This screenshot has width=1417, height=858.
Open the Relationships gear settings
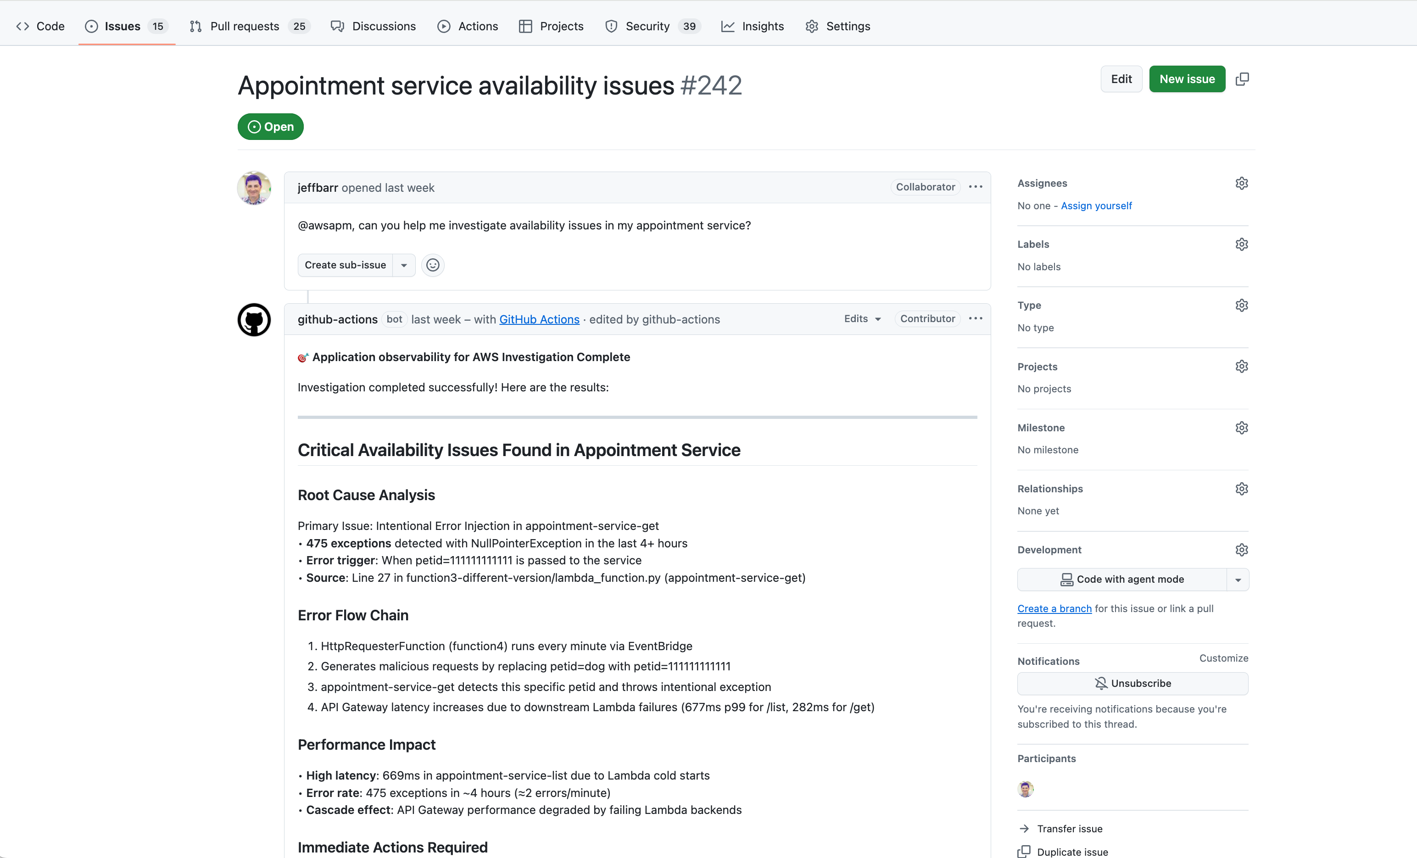tap(1241, 489)
